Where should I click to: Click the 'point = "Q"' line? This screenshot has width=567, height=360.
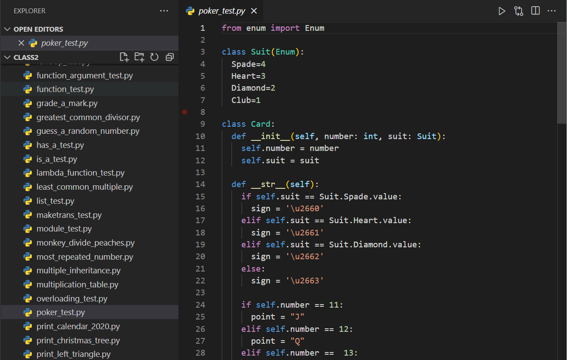[278, 341]
